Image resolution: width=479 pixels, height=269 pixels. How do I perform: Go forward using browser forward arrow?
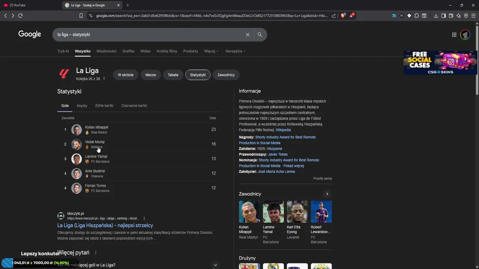[13, 16]
